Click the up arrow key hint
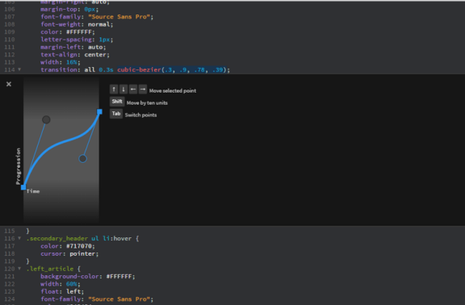This screenshot has width=465, height=305. pos(114,90)
